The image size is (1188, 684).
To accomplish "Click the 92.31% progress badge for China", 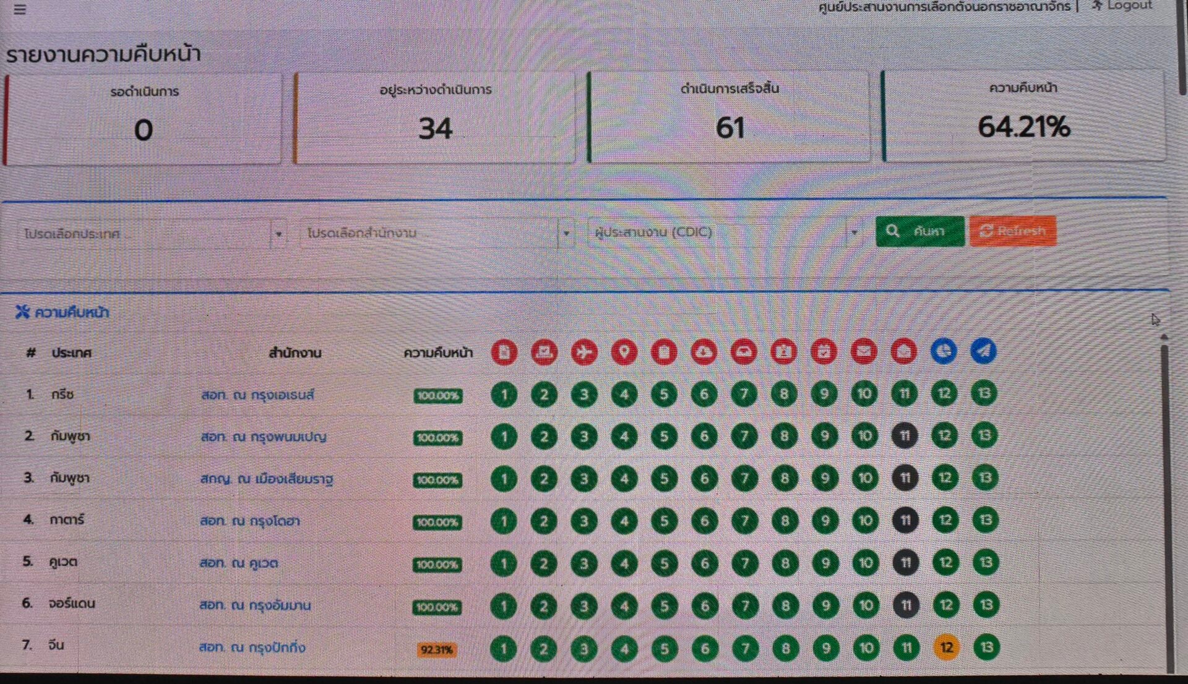I will pyautogui.click(x=437, y=649).
